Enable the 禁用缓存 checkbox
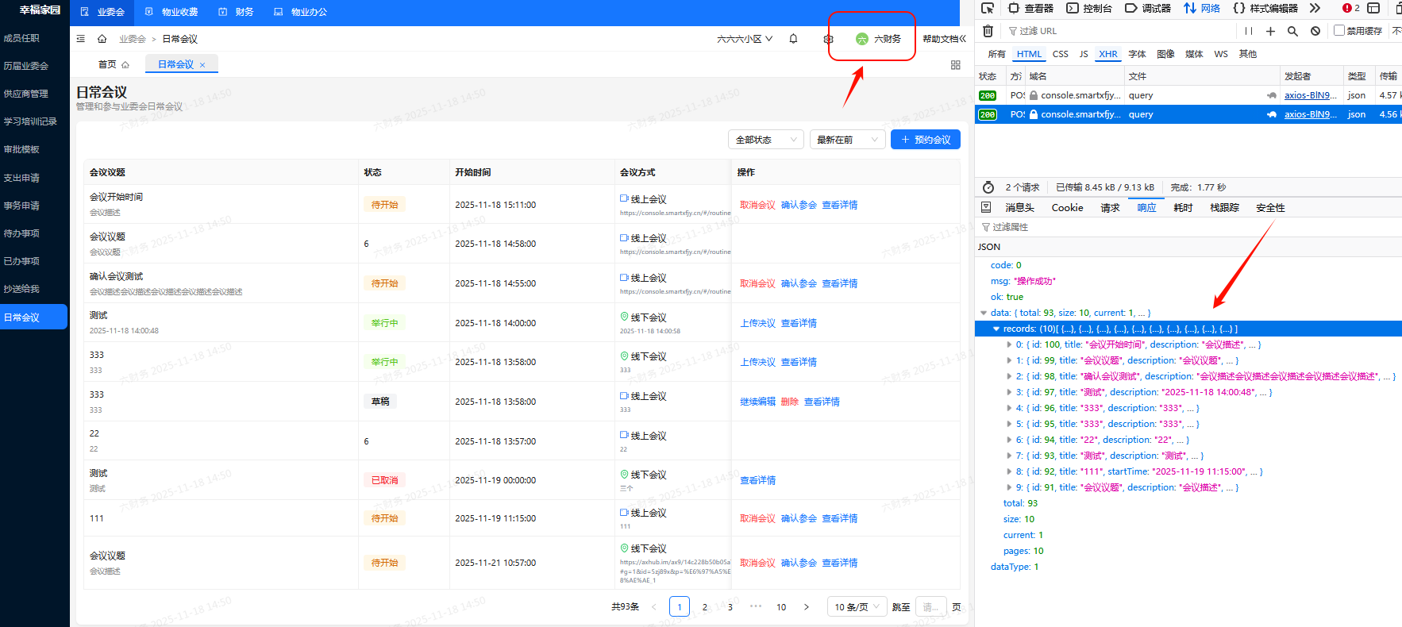1402x627 pixels. tap(1339, 30)
